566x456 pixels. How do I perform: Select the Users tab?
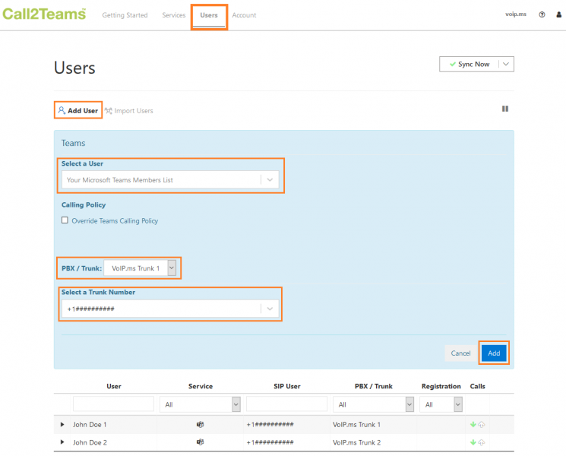(209, 15)
